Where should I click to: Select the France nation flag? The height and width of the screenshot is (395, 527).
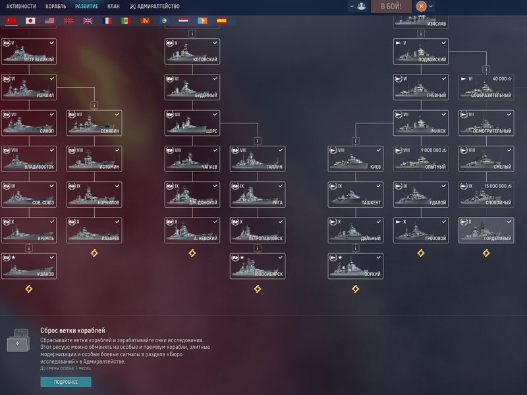(107, 21)
